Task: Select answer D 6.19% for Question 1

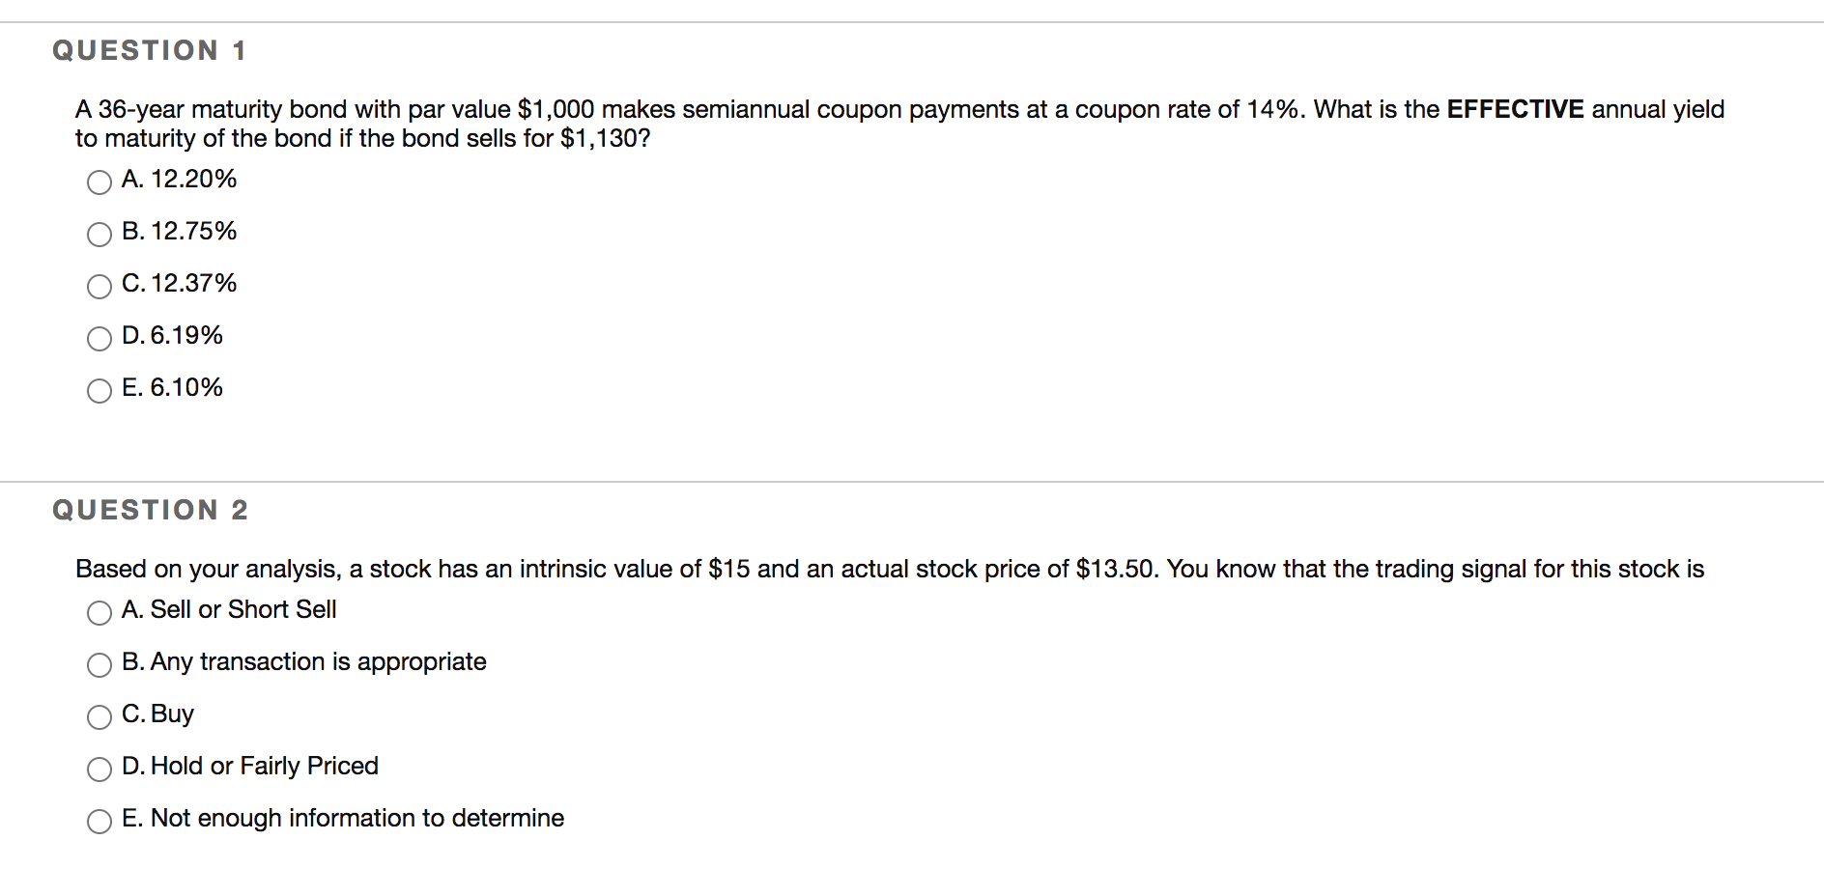Action: pyautogui.click(x=99, y=338)
